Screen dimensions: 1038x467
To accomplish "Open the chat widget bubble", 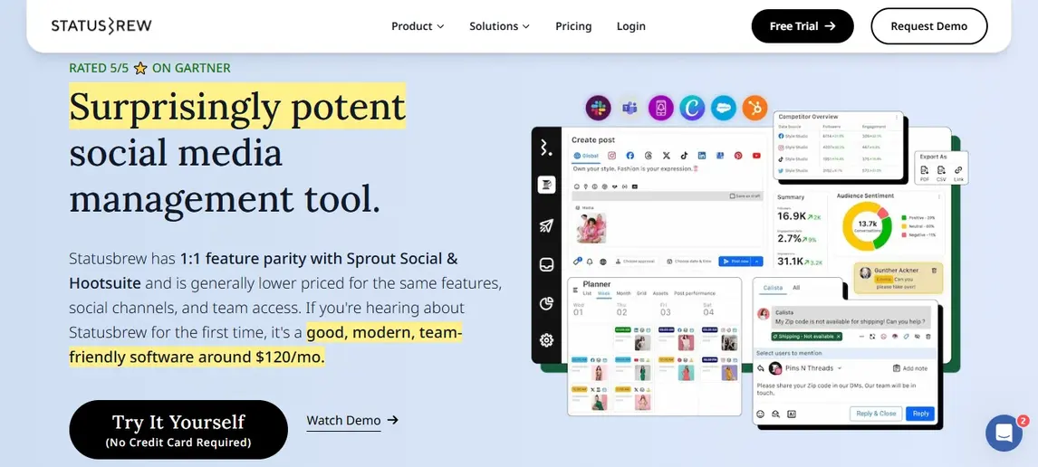I will 1004,434.
